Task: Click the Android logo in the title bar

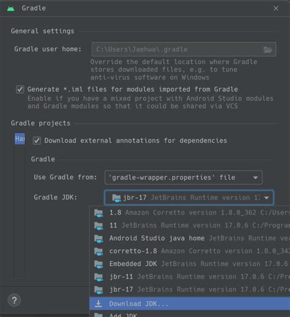Action: tap(10, 9)
